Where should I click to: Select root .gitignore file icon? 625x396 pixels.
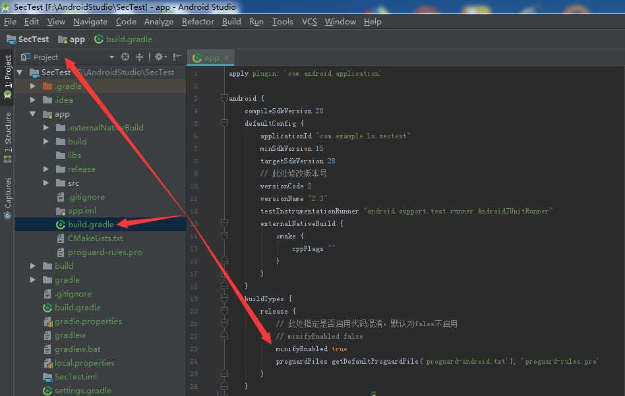pos(47,294)
